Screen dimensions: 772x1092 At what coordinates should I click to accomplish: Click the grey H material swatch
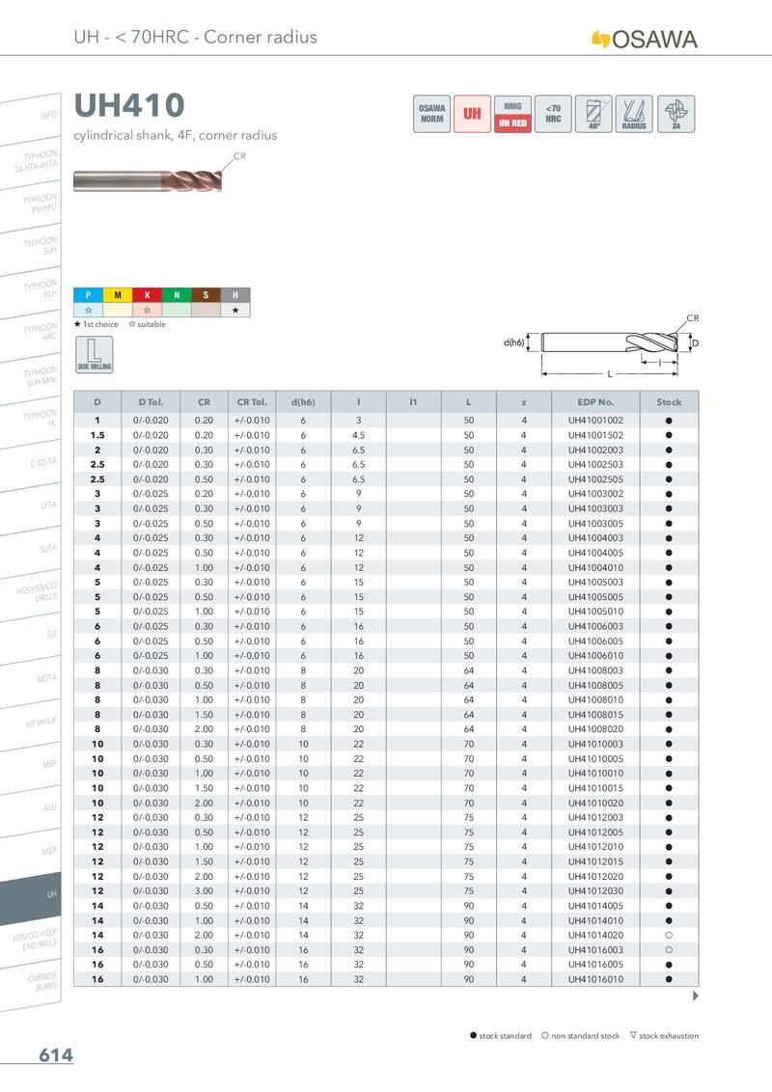click(235, 295)
